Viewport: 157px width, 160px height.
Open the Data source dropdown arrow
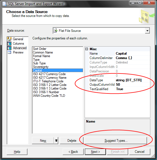pyautogui.click(x=147, y=31)
